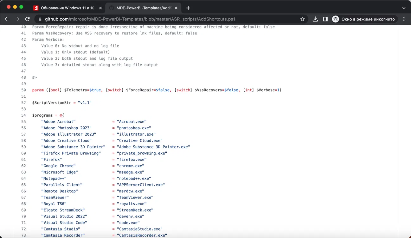Viewport: 411px width, 238px height.
Task: Click the "APPServerClient.exe" value
Action: pyautogui.click(x=141, y=185)
